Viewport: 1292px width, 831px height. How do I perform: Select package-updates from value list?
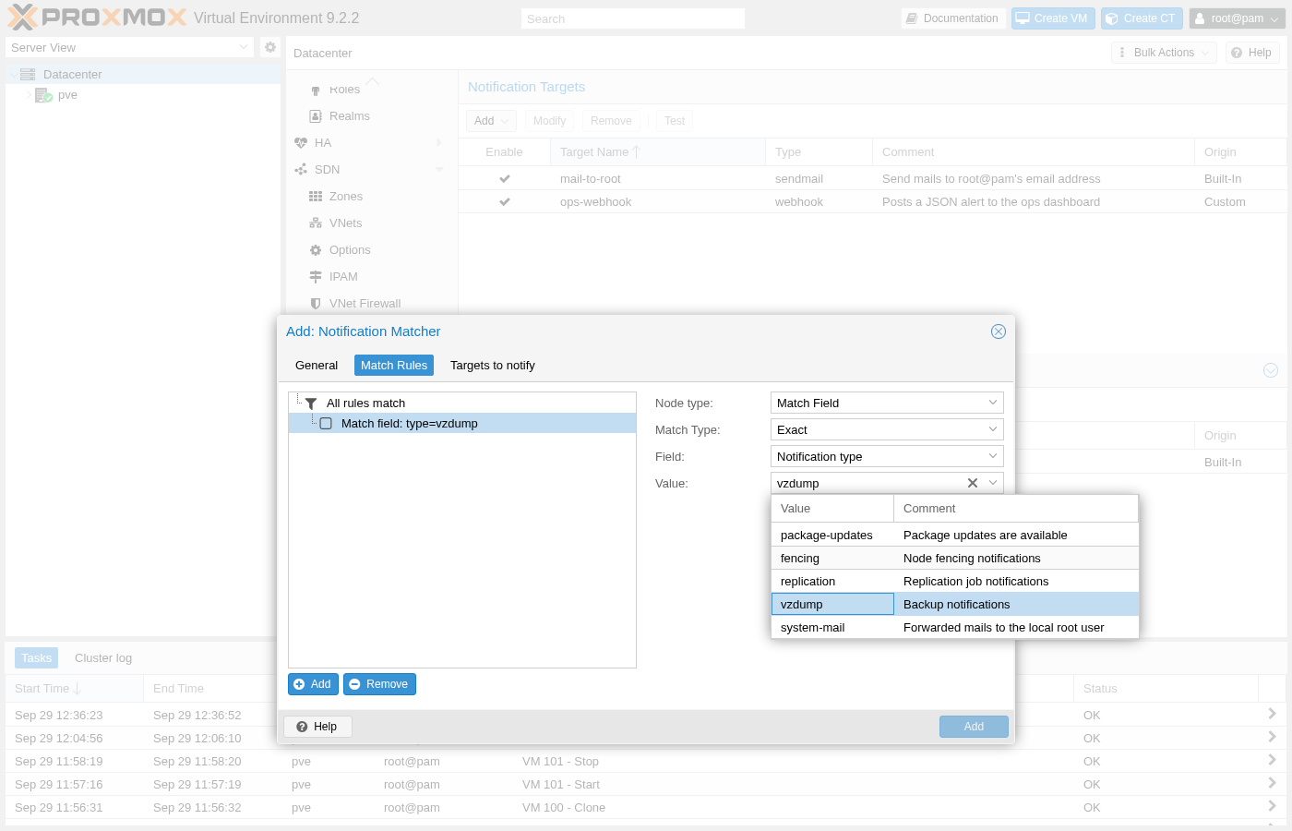tap(955, 536)
